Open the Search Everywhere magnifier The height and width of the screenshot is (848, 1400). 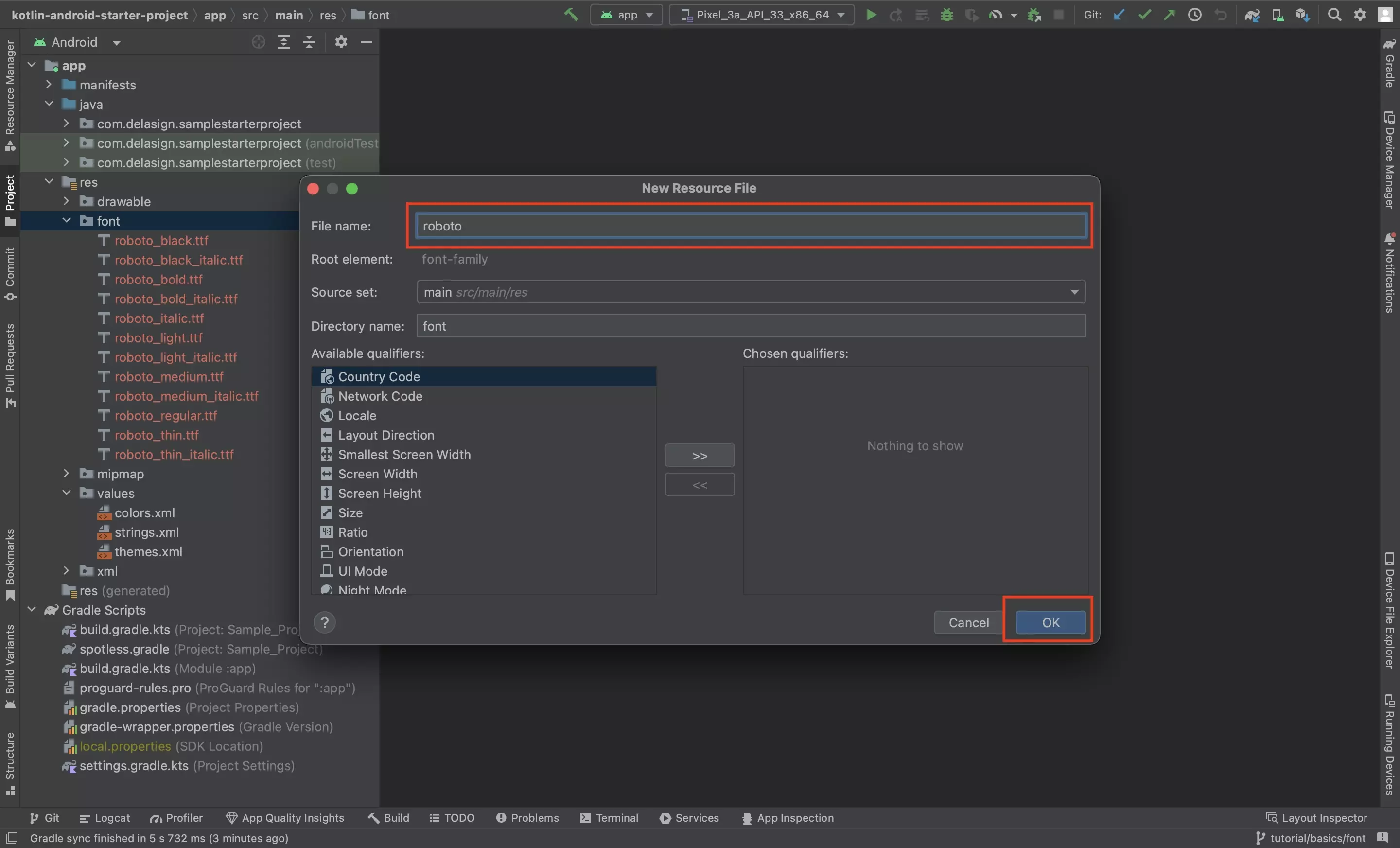(x=1335, y=15)
